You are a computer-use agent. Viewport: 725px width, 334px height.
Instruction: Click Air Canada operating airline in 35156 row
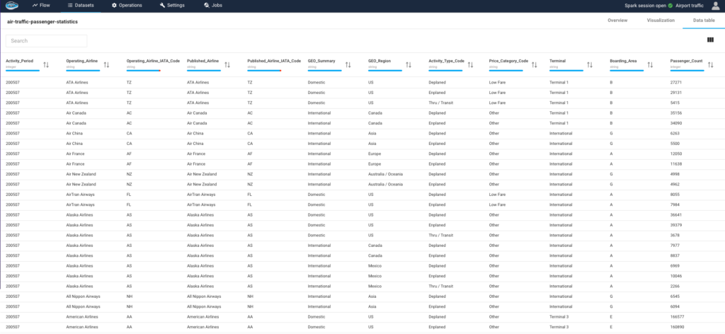(x=76, y=113)
